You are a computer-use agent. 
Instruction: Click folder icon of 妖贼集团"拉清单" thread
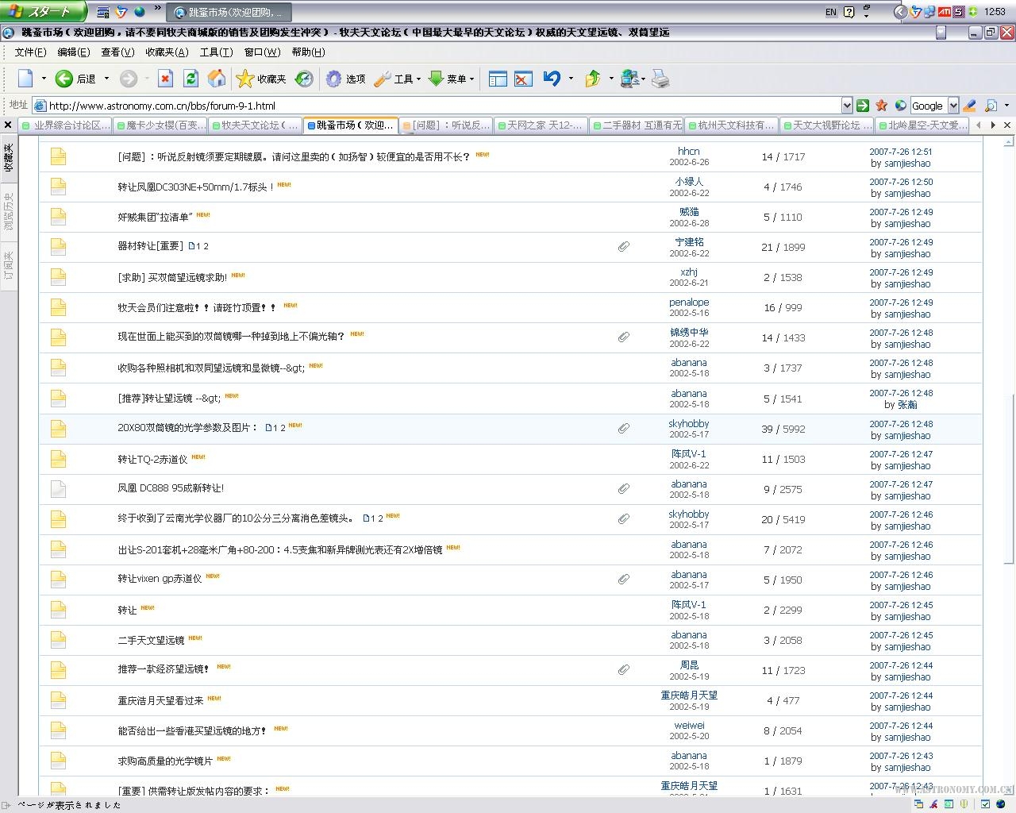point(58,216)
